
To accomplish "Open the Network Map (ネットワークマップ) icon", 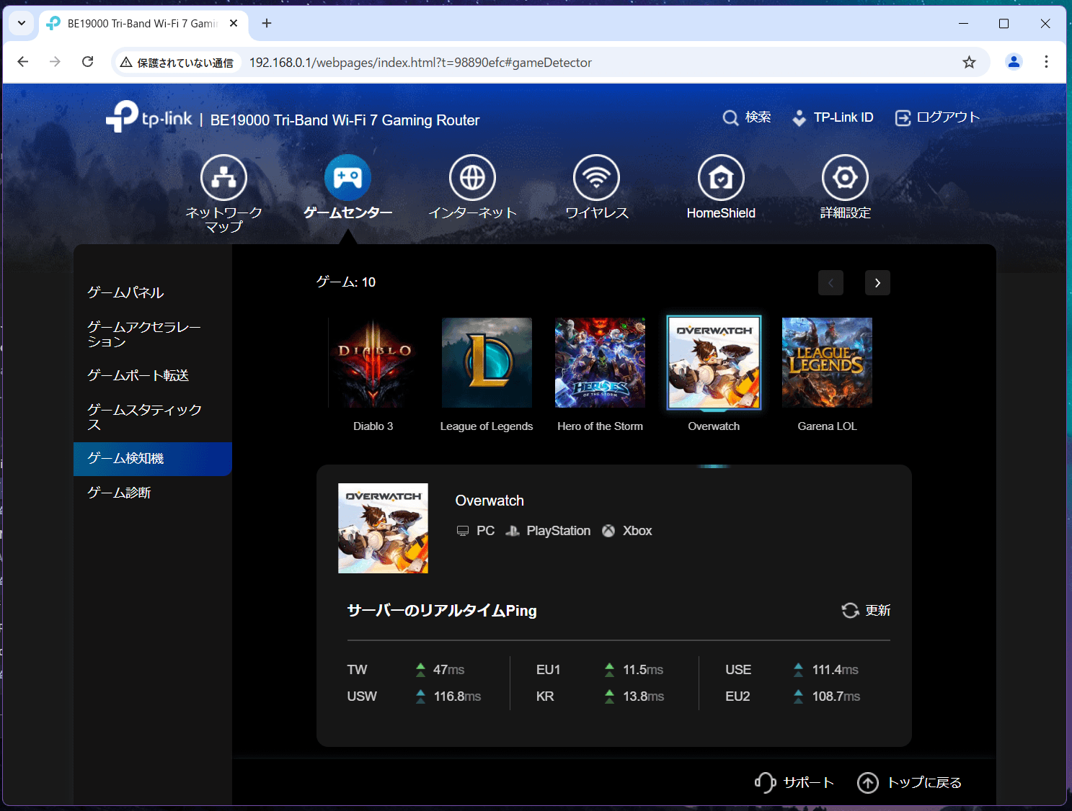I will [223, 177].
